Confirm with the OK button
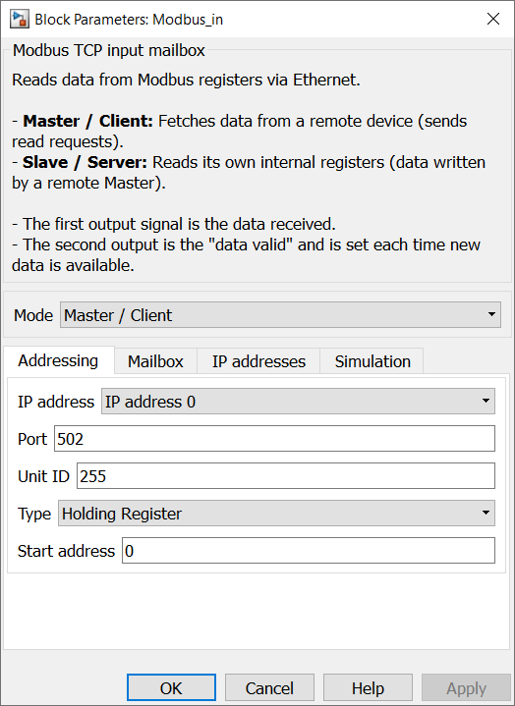Image resolution: width=515 pixels, height=706 pixels. tap(171, 688)
